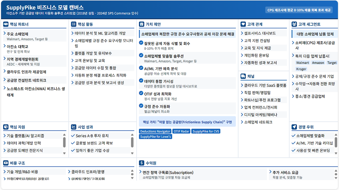Click the 중소/중견 공급업체 item

[314, 96]
